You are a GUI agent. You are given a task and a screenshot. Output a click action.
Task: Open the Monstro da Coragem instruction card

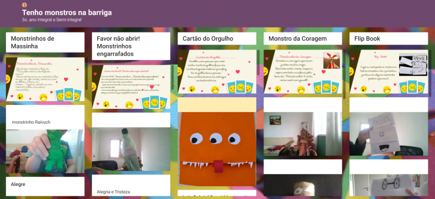tap(303, 71)
